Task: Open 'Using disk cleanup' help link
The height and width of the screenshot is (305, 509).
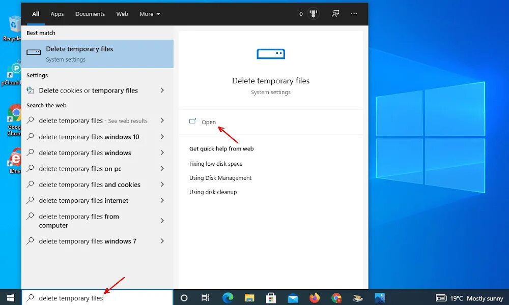Action: 213,192
